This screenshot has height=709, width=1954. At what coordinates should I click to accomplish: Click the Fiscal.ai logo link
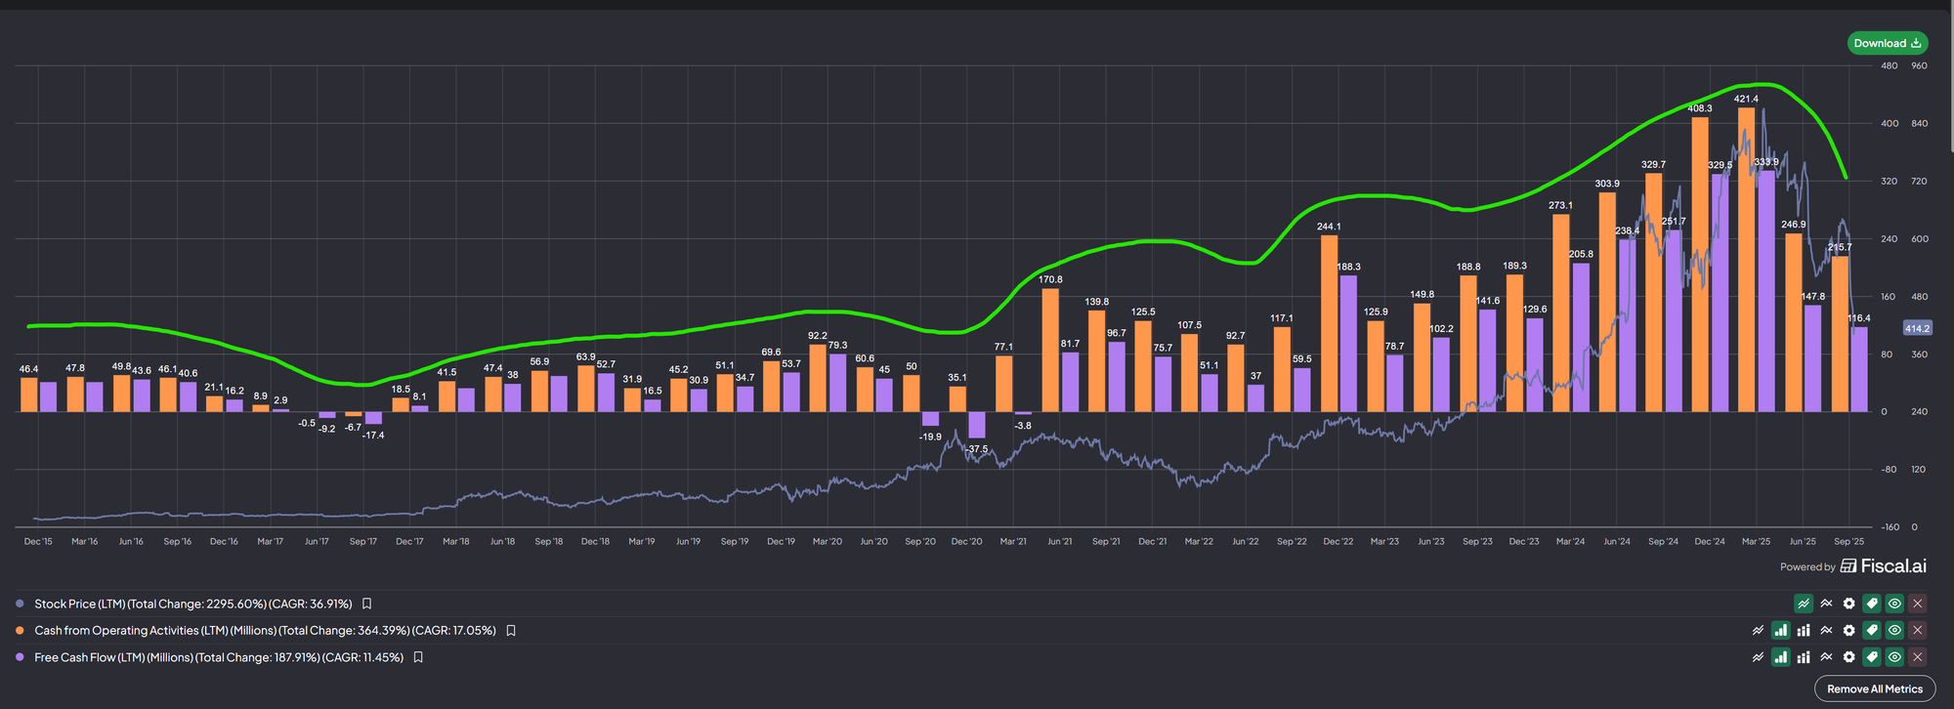click(x=1883, y=566)
